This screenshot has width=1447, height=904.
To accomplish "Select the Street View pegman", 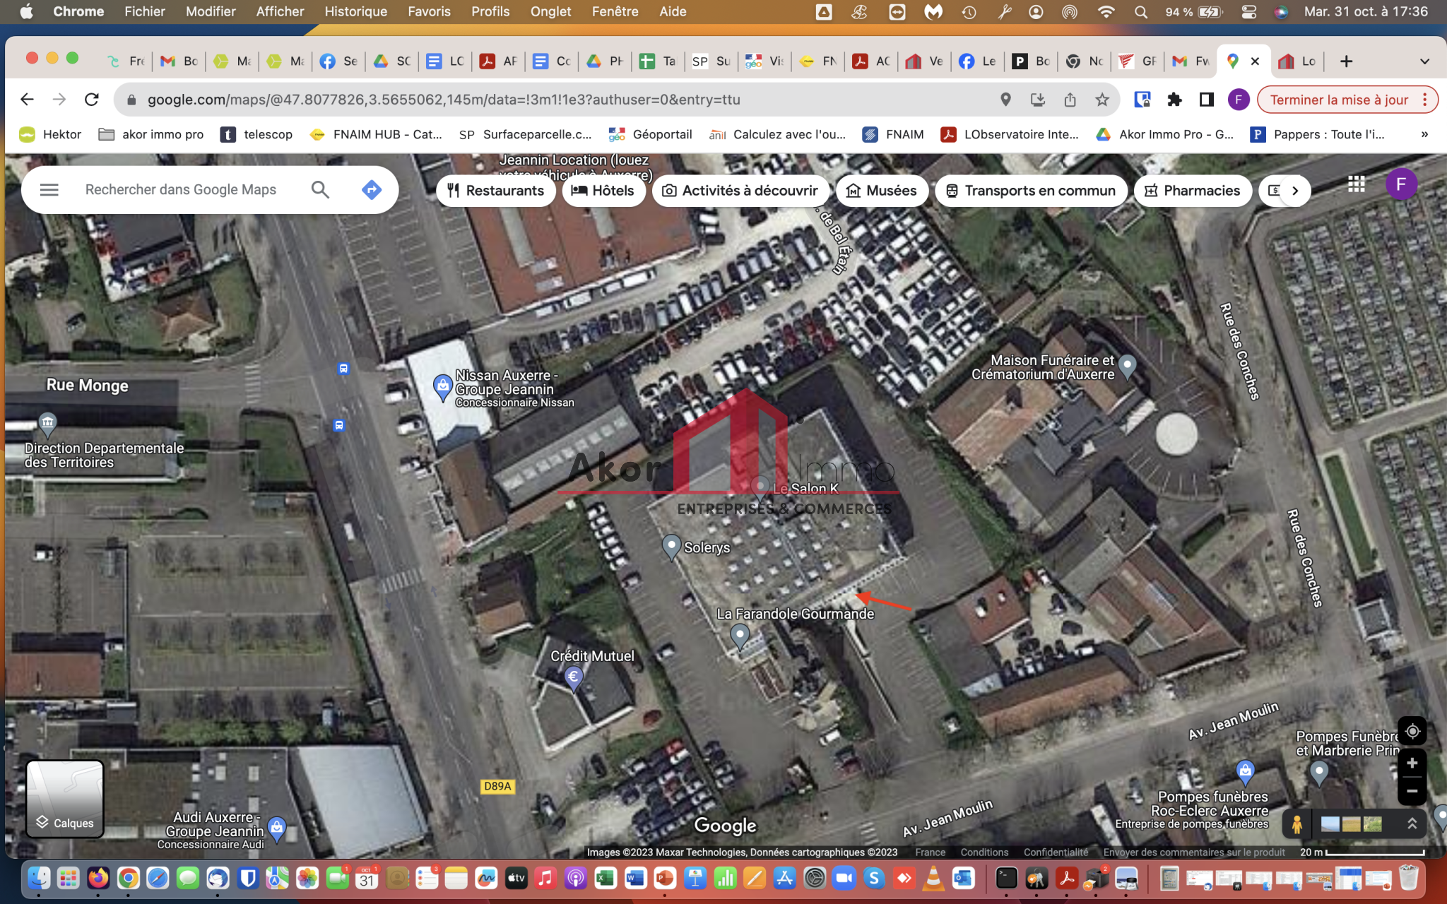I will point(1297,823).
